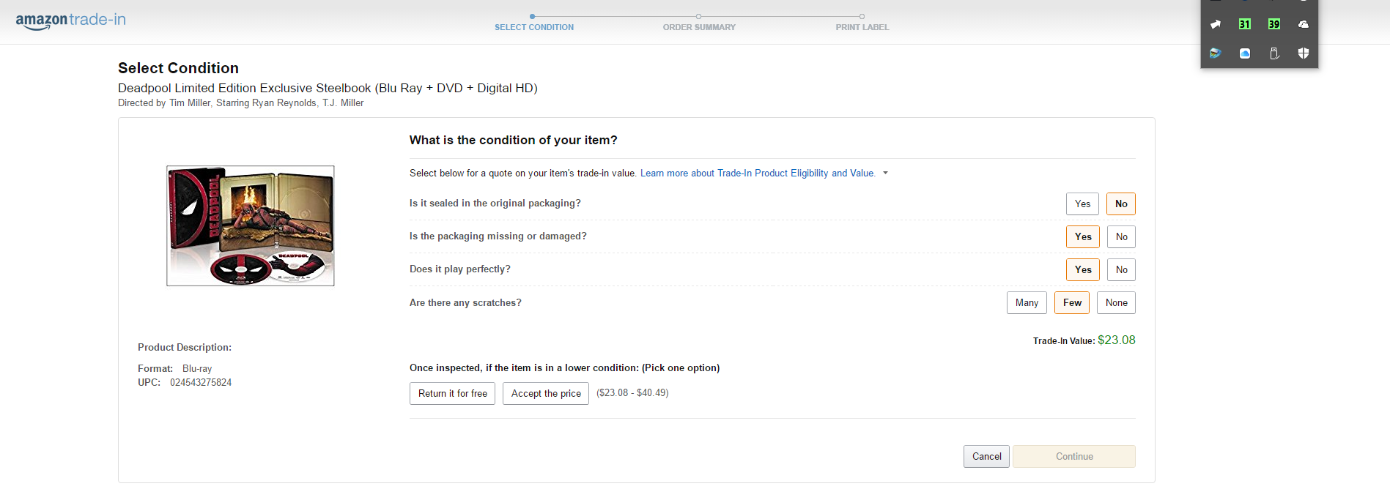Choose 'Return it for free' option

click(x=453, y=394)
